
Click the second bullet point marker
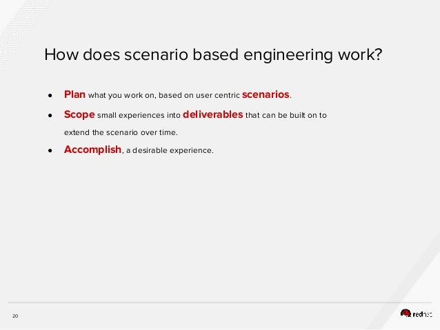pos(50,115)
